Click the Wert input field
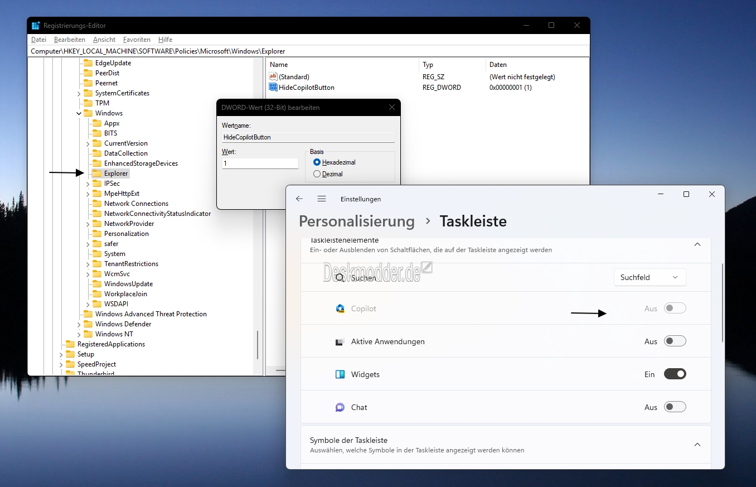756x487 pixels. 260,163
